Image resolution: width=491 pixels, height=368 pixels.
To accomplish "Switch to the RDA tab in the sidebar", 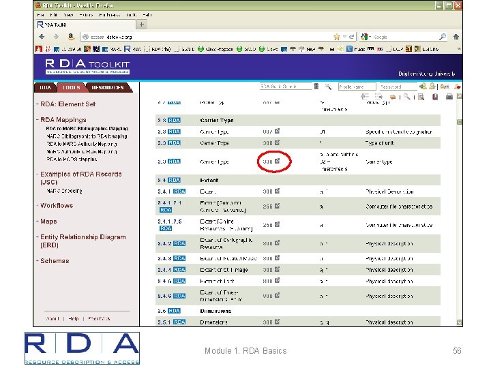I will tap(46, 88).
